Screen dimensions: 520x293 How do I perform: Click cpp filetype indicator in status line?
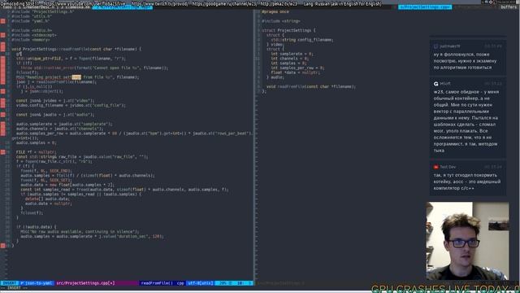(180, 283)
